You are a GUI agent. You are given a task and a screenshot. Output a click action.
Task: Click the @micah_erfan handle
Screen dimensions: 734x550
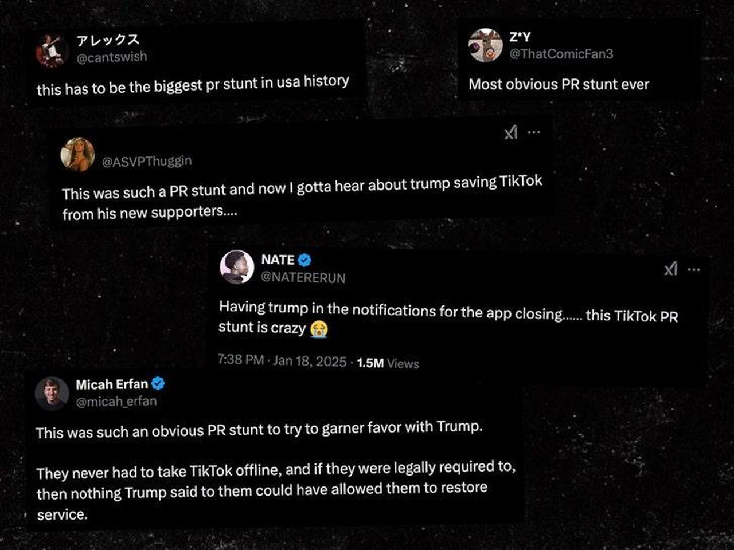tap(116, 402)
